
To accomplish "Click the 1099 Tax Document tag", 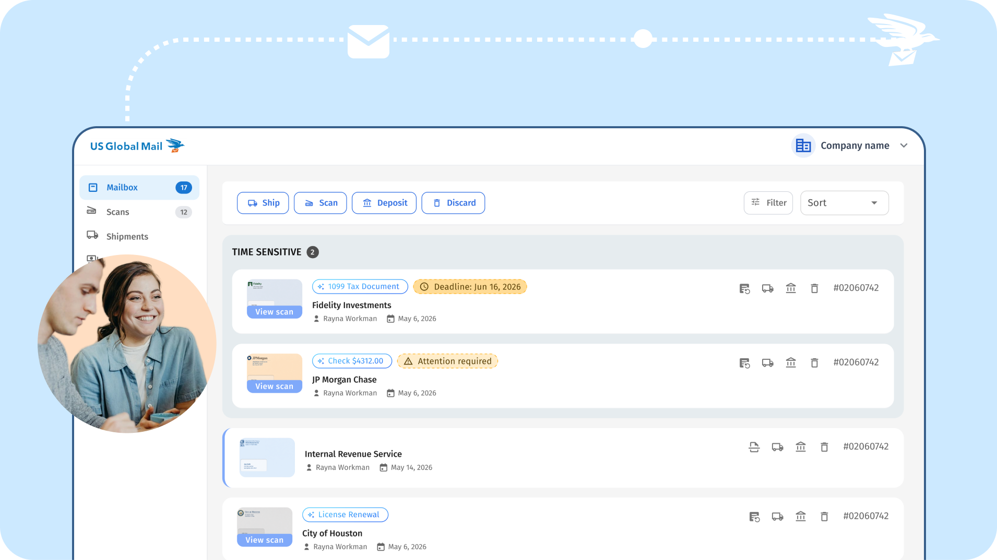I will pyautogui.click(x=360, y=286).
